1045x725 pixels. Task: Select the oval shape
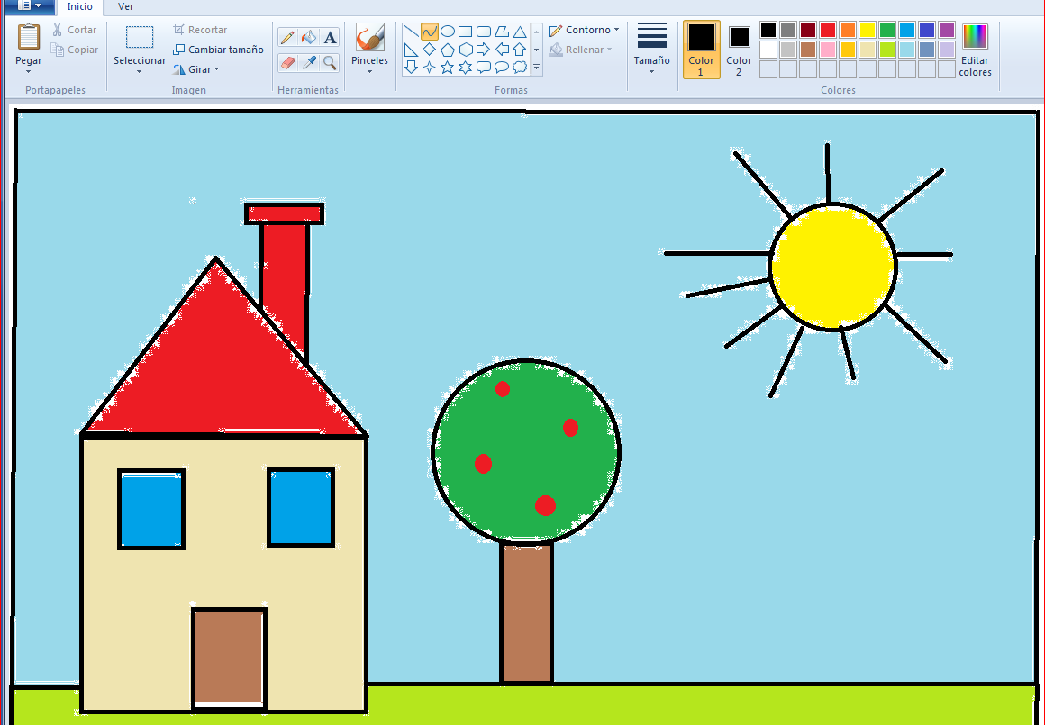point(448,31)
